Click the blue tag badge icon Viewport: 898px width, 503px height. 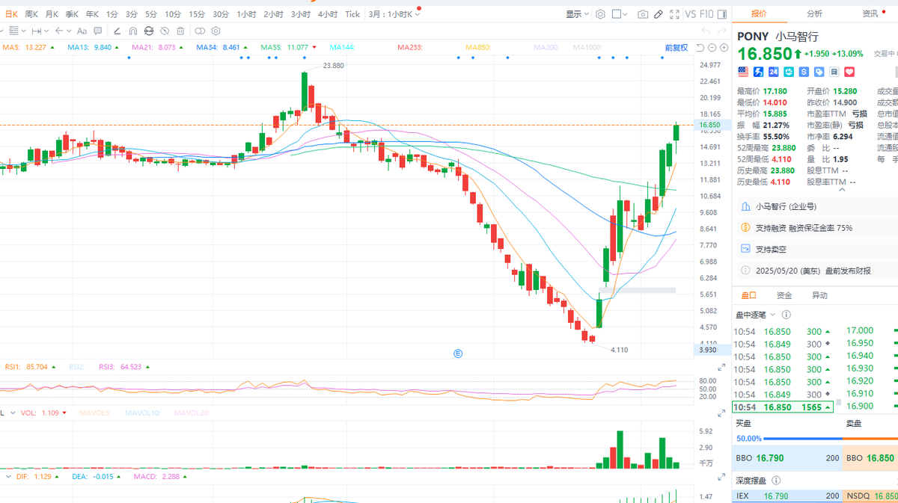pos(819,72)
